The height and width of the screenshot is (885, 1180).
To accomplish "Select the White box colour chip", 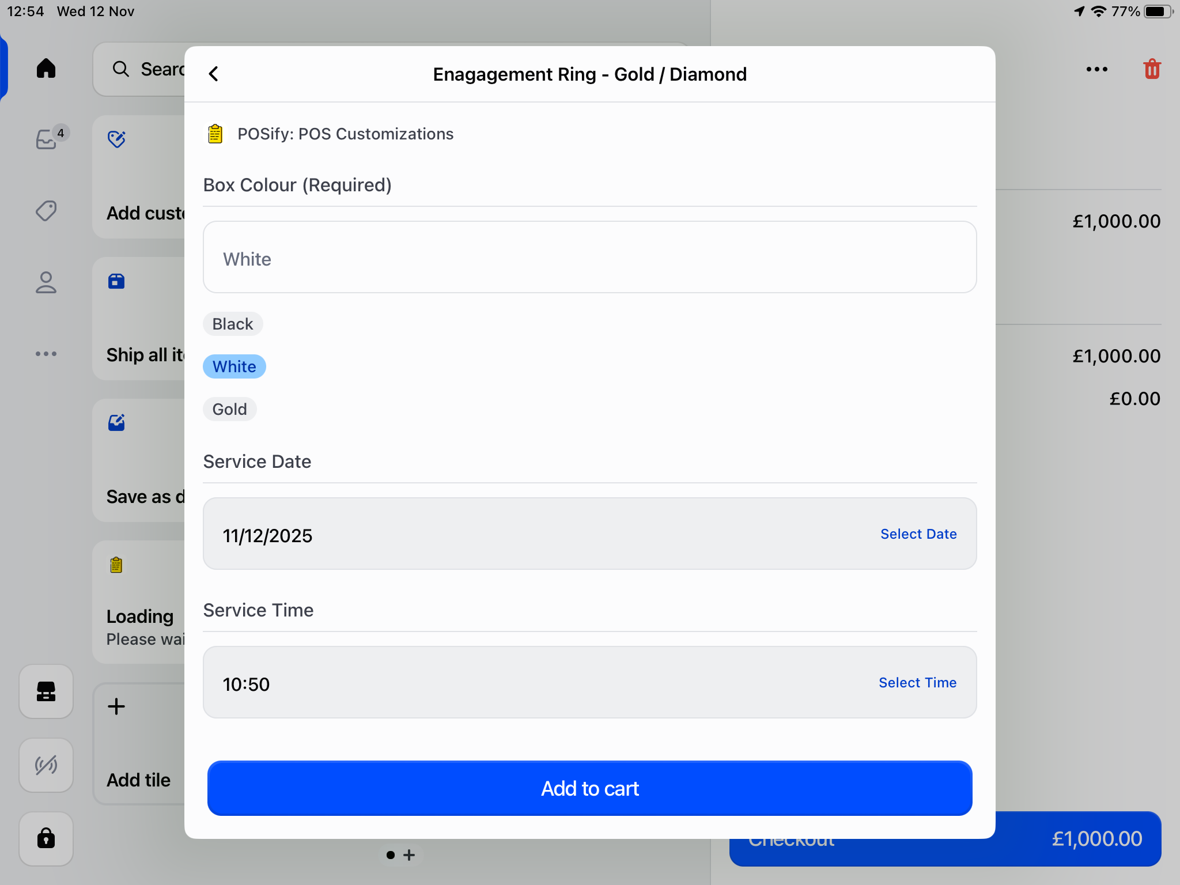I will [x=234, y=366].
